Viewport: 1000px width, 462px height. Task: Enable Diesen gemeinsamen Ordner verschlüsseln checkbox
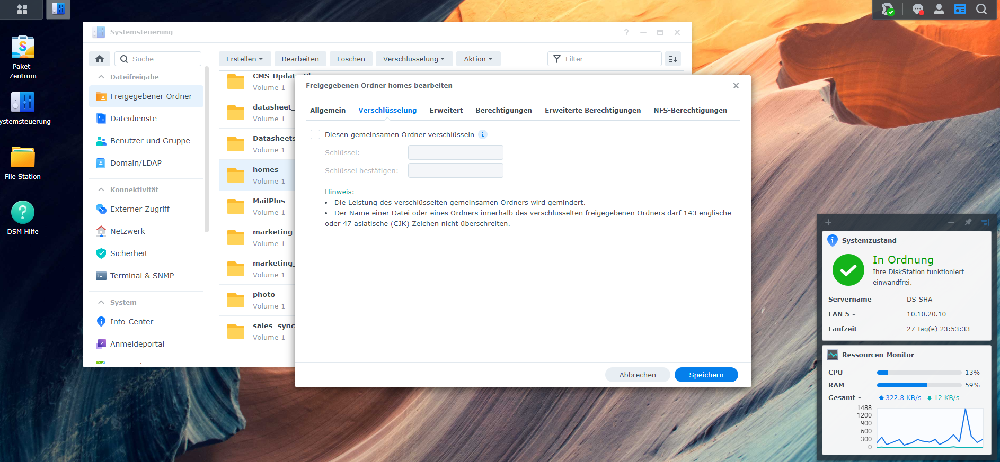[x=315, y=134]
